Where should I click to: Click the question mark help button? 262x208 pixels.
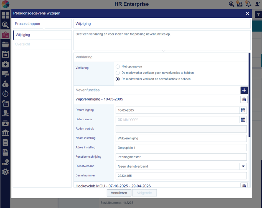pos(258,14)
